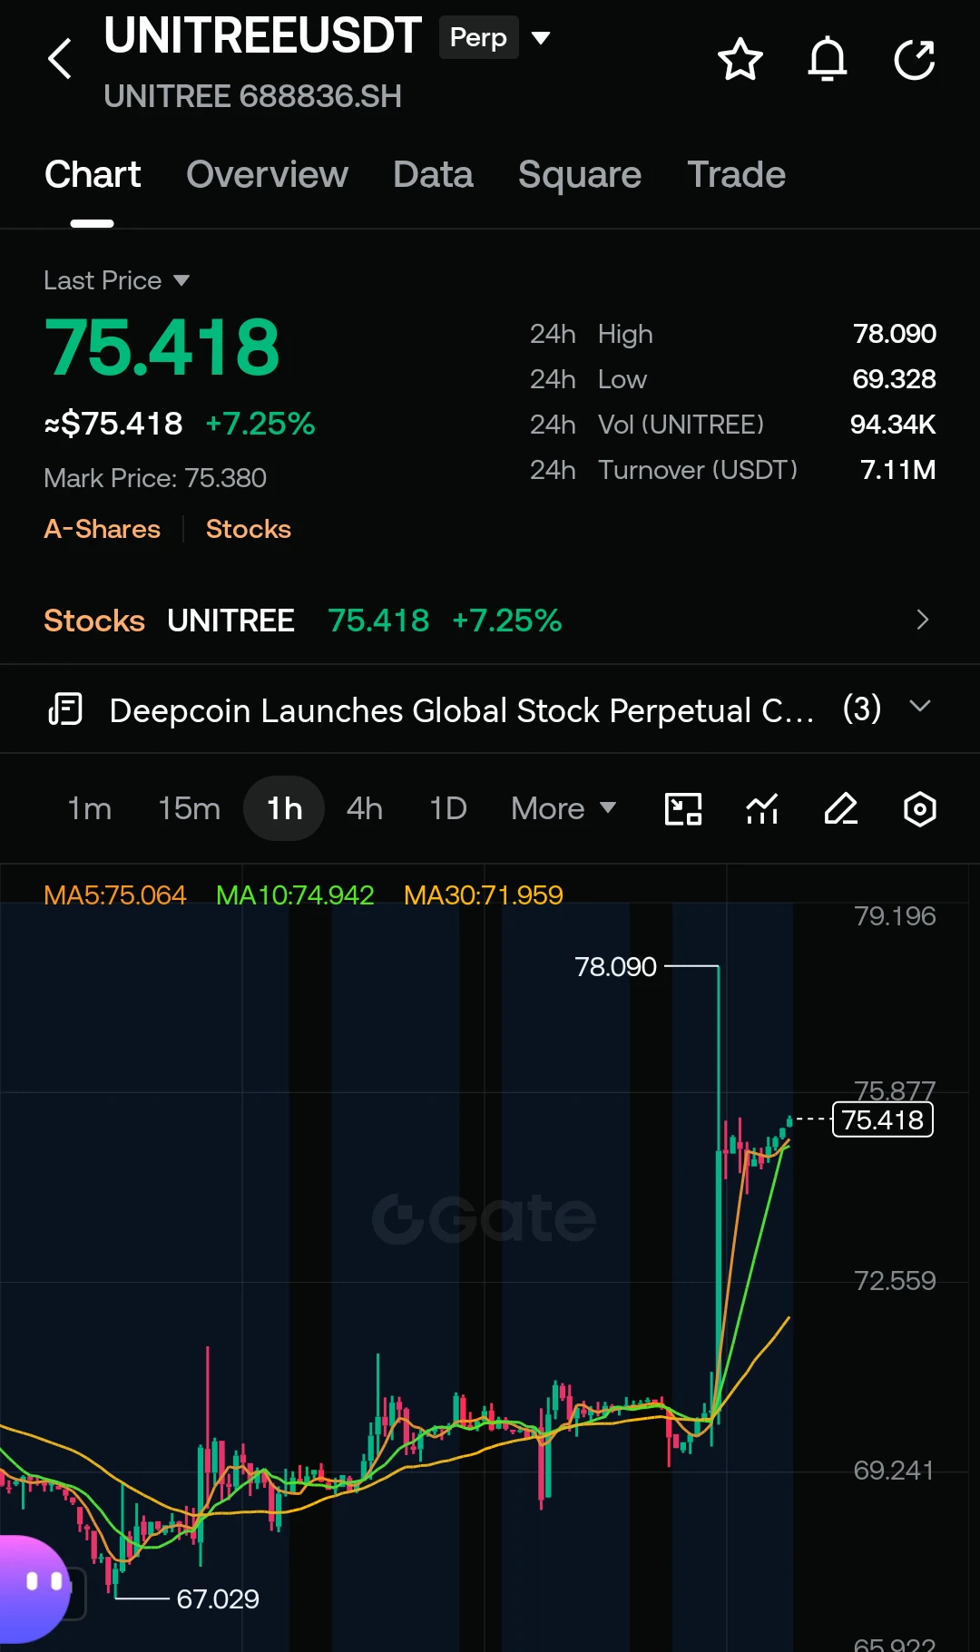Add UNITREEUSDT to favorites with star icon
980x1652 pixels.
[740, 60]
